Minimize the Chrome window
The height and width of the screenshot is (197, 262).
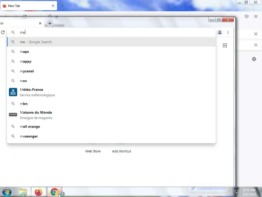(x=212, y=20)
